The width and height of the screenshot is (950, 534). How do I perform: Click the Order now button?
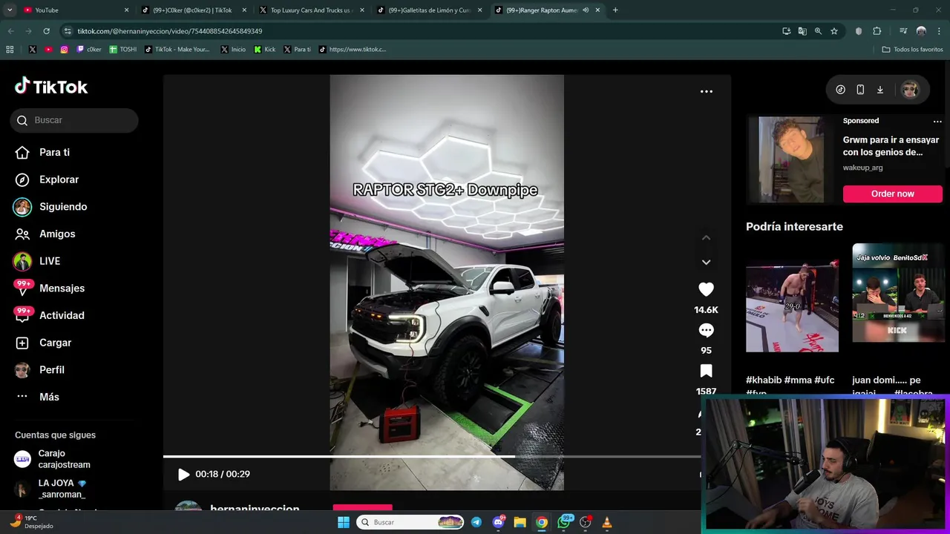coord(892,194)
